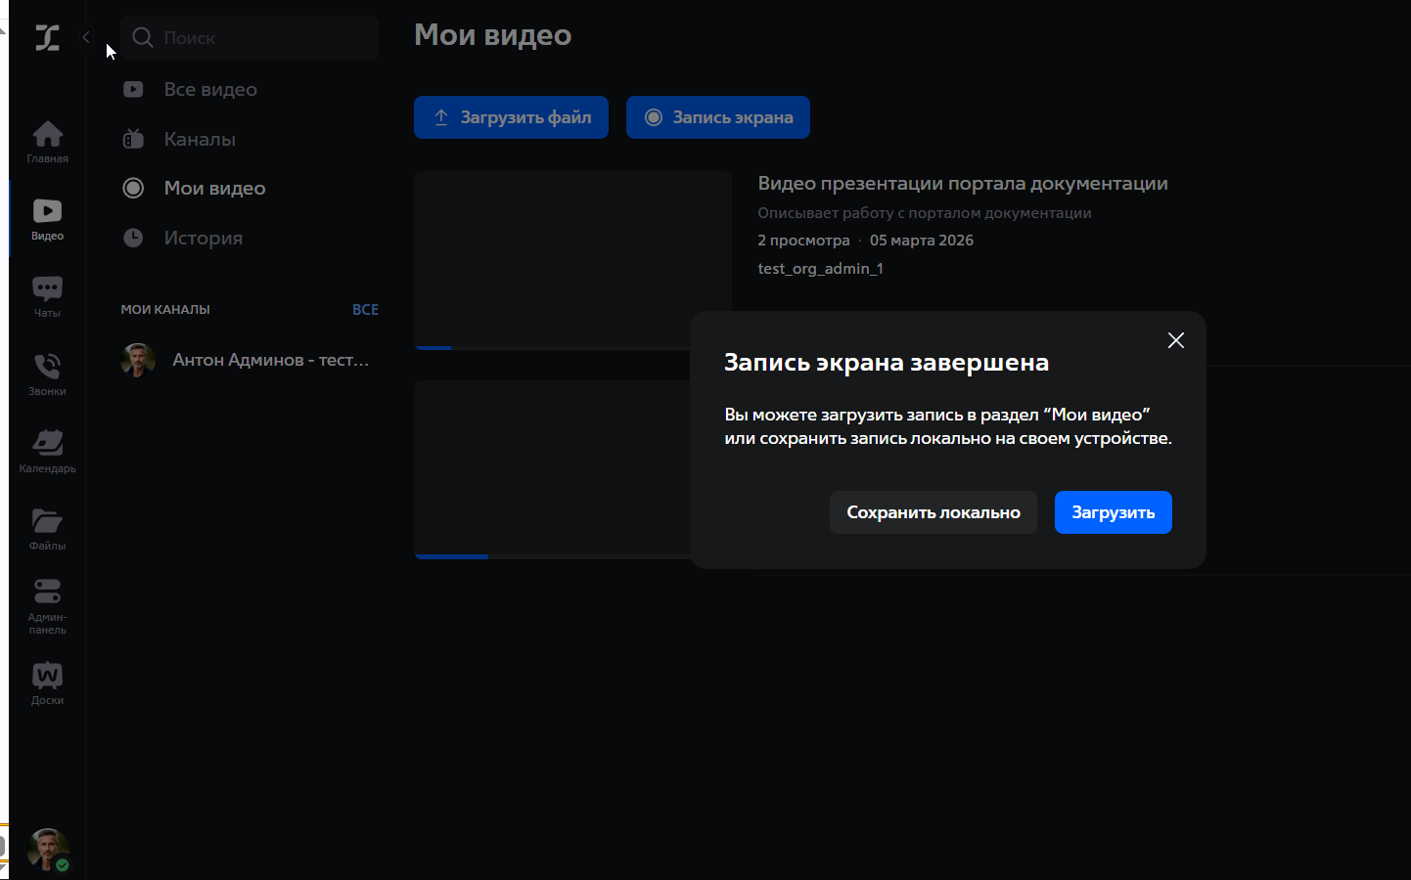Open the Файлы files section
Viewport: 1411px width, 880px height.
(47, 529)
